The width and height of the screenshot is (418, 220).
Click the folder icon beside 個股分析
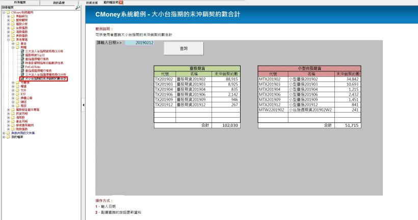point(13,24)
